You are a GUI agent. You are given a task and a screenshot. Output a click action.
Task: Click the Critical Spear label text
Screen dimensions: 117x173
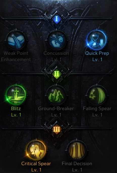(x=36, y=164)
